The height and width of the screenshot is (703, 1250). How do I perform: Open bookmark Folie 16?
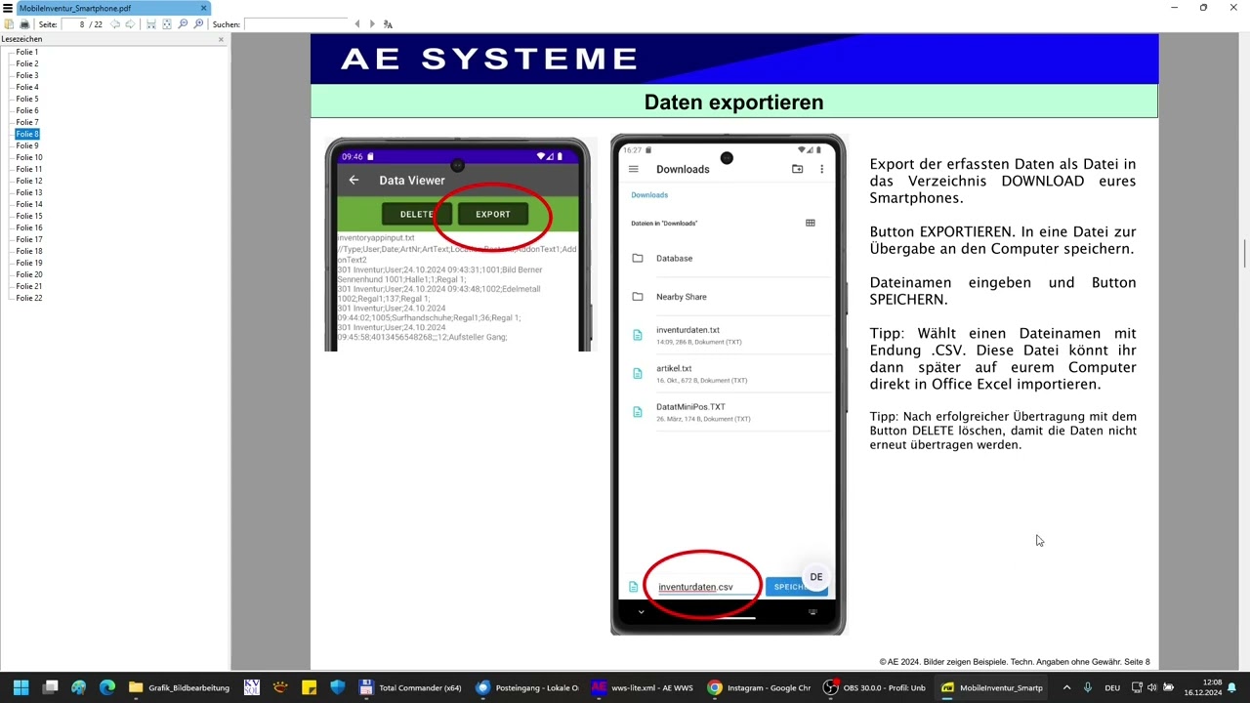tap(29, 227)
